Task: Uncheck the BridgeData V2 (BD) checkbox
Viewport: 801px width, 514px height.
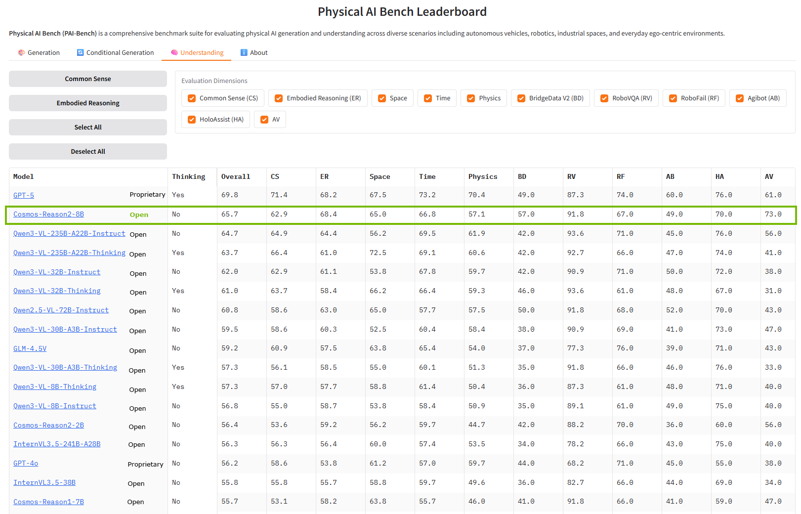Action: [x=521, y=98]
